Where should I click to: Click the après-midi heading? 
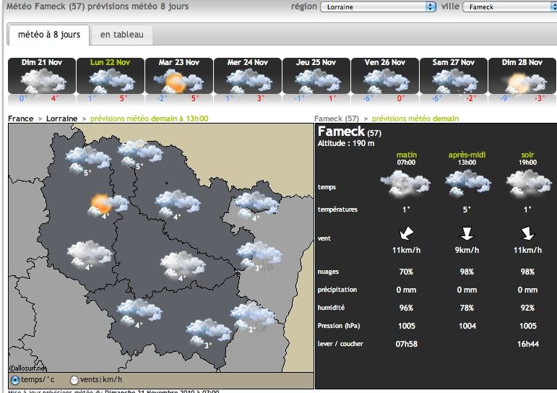(x=467, y=155)
